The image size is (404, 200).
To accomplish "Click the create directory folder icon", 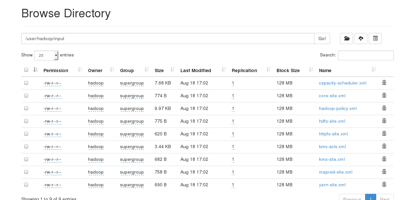I will [346, 38].
